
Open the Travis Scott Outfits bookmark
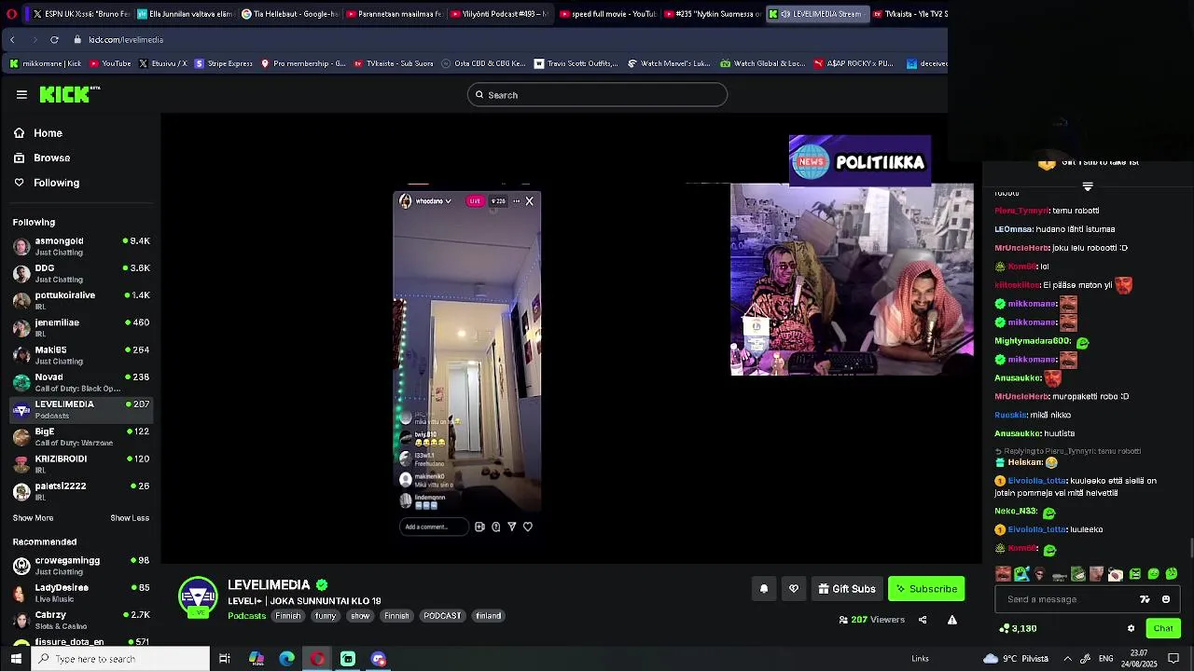click(576, 63)
